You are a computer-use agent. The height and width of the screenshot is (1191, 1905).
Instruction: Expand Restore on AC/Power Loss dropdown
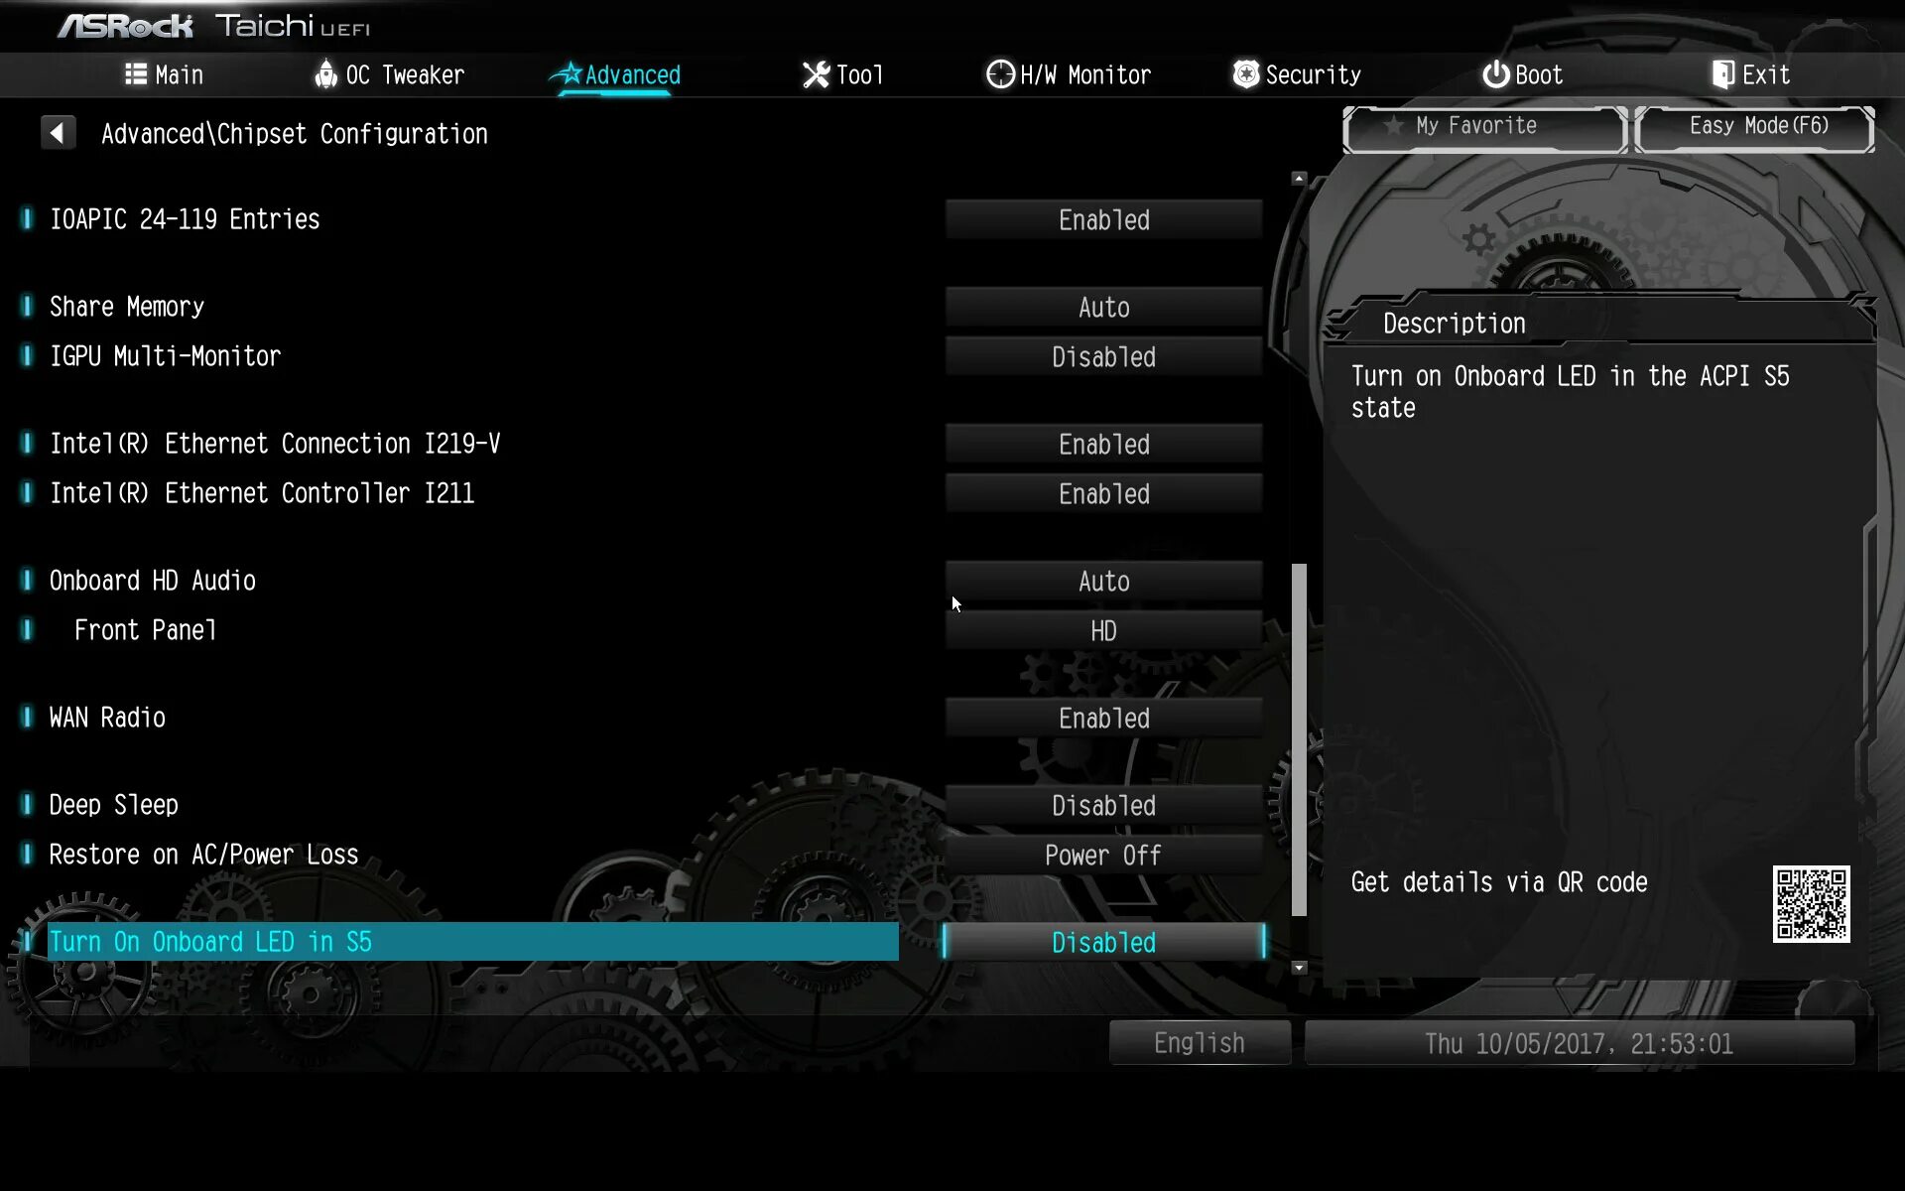(x=1104, y=855)
